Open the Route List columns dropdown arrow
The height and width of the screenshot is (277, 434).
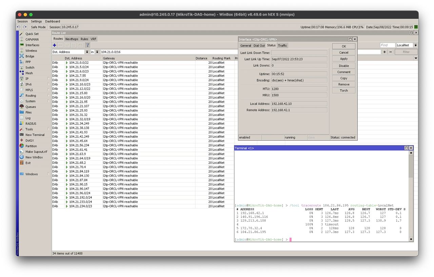coord(416,58)
